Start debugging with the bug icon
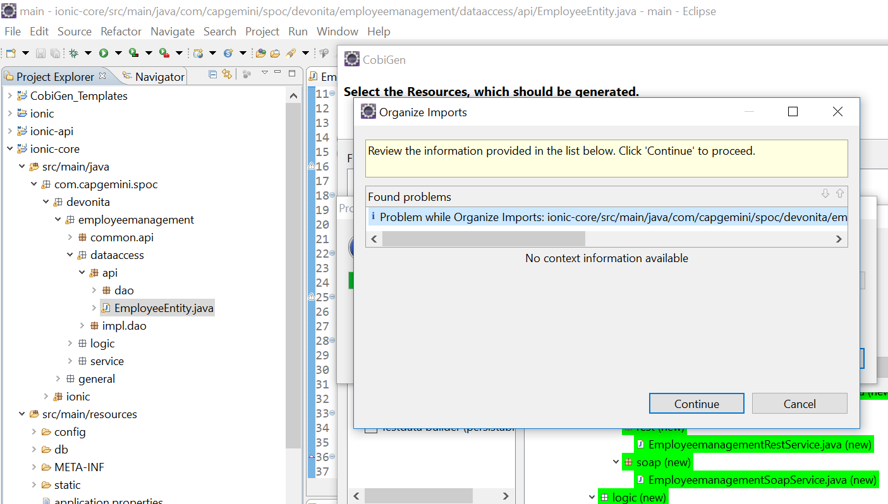Image resolution: width=888 pixels, height=504 pixels. [73, 54]
